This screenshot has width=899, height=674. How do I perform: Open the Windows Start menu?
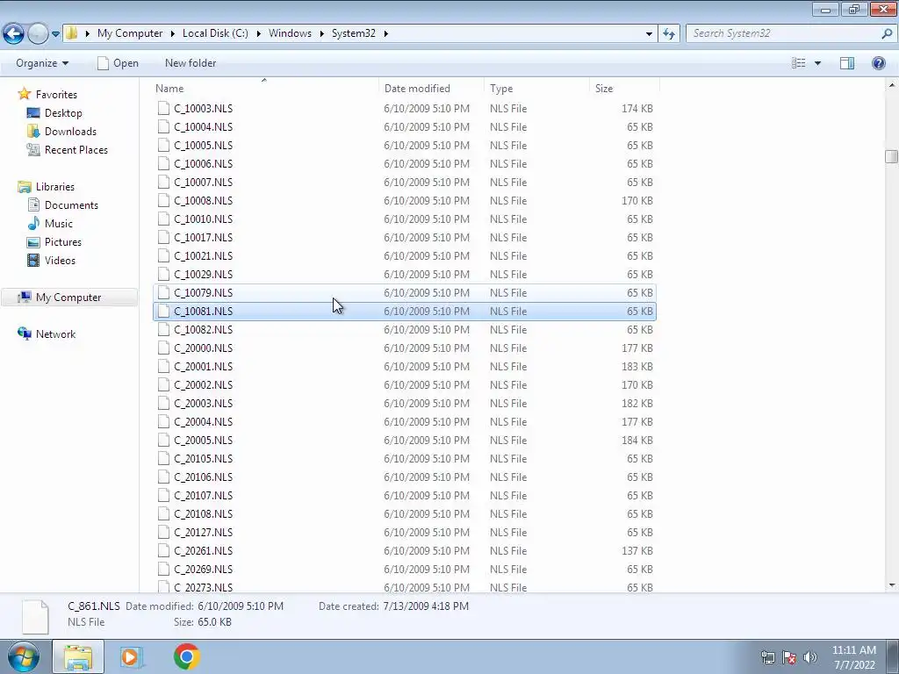point(23,656)
